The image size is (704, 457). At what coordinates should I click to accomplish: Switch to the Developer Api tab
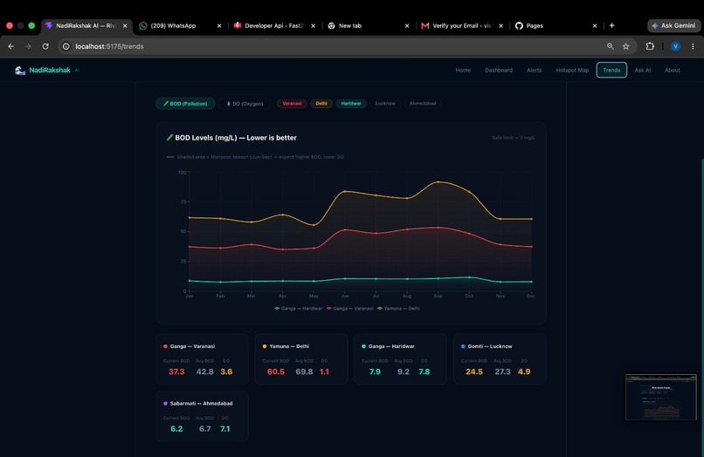(274, 26)
